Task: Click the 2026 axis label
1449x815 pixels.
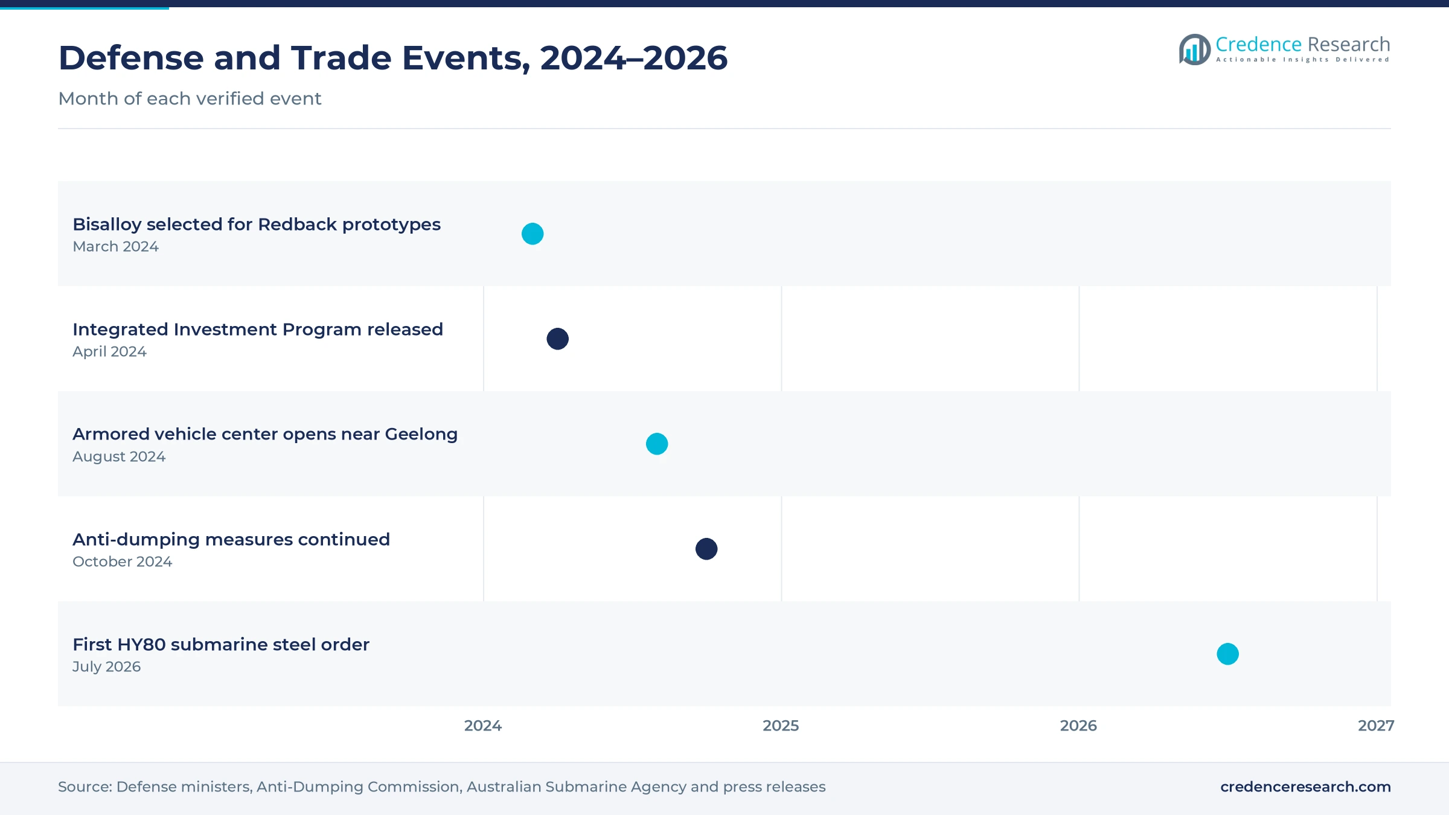Action: [x=1078, y=726]
